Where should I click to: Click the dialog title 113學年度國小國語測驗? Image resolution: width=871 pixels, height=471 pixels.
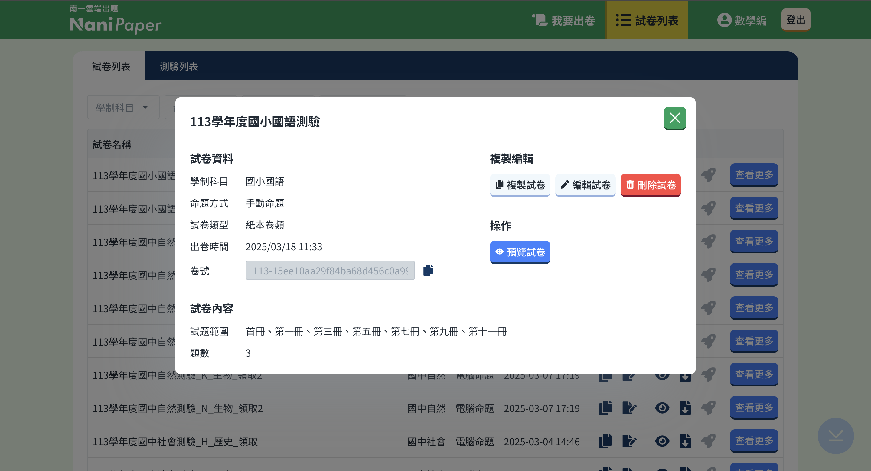(255, 122)
